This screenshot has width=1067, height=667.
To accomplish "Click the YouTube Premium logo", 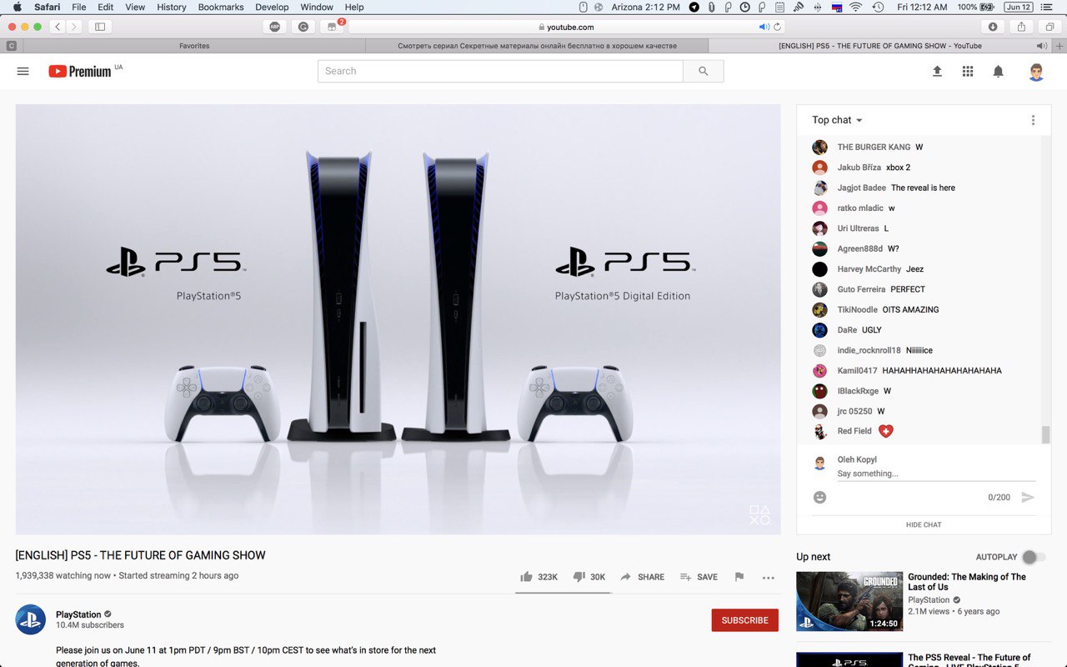I will (x=80, y=72).
